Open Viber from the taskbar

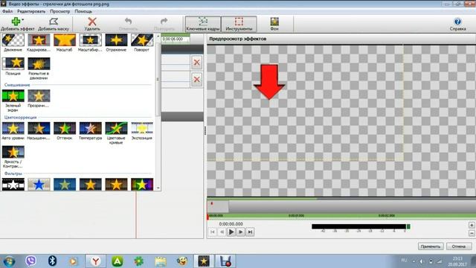[30, 261]
